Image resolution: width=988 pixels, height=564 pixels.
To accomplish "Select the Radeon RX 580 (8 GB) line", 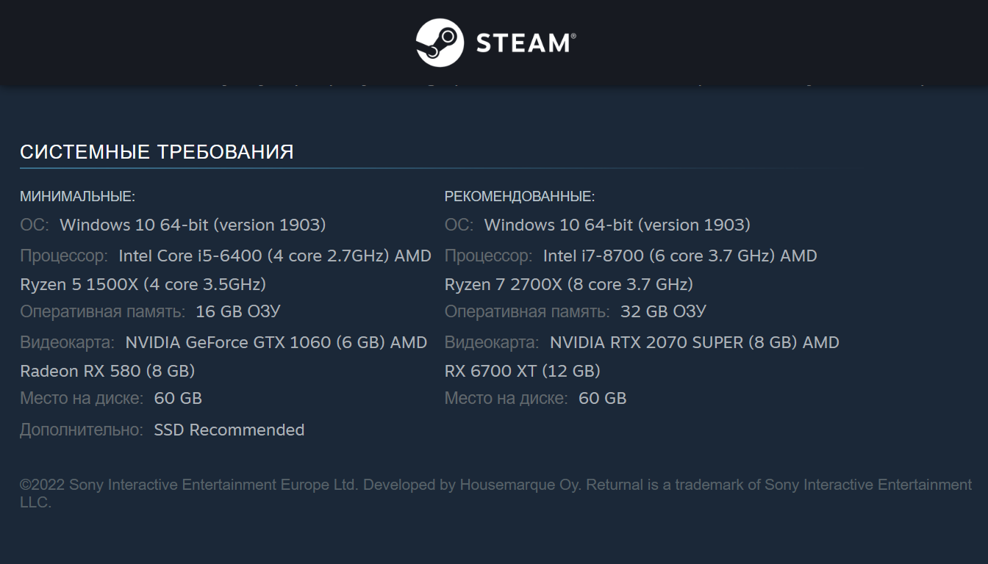I will [x=107, y=371].
